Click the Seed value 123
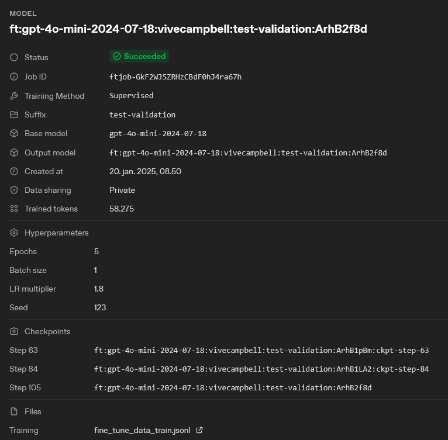448x440 pixels. click(99, 307)
